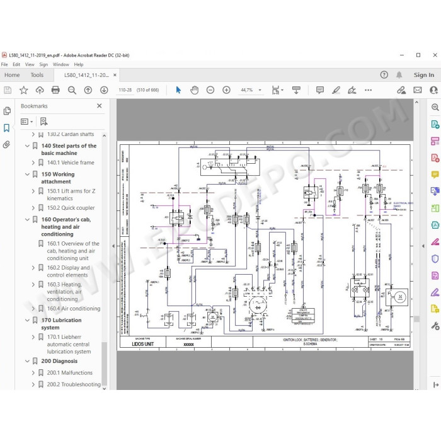Close the L580_1412 document tab
Viewport: 441px width, 441px height.
115,75
